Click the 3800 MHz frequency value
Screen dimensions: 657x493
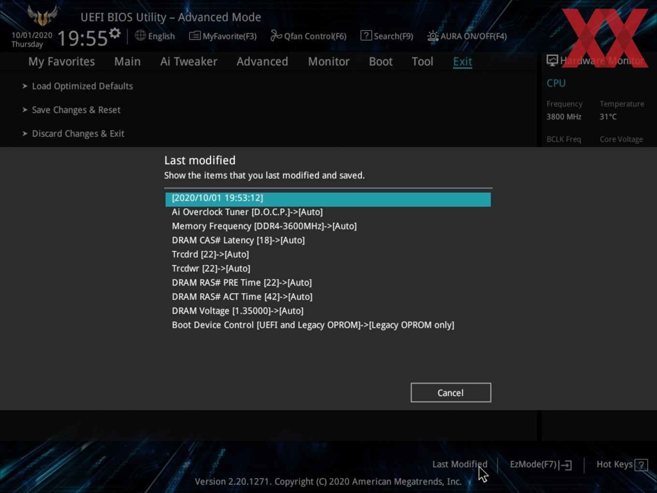564,116
